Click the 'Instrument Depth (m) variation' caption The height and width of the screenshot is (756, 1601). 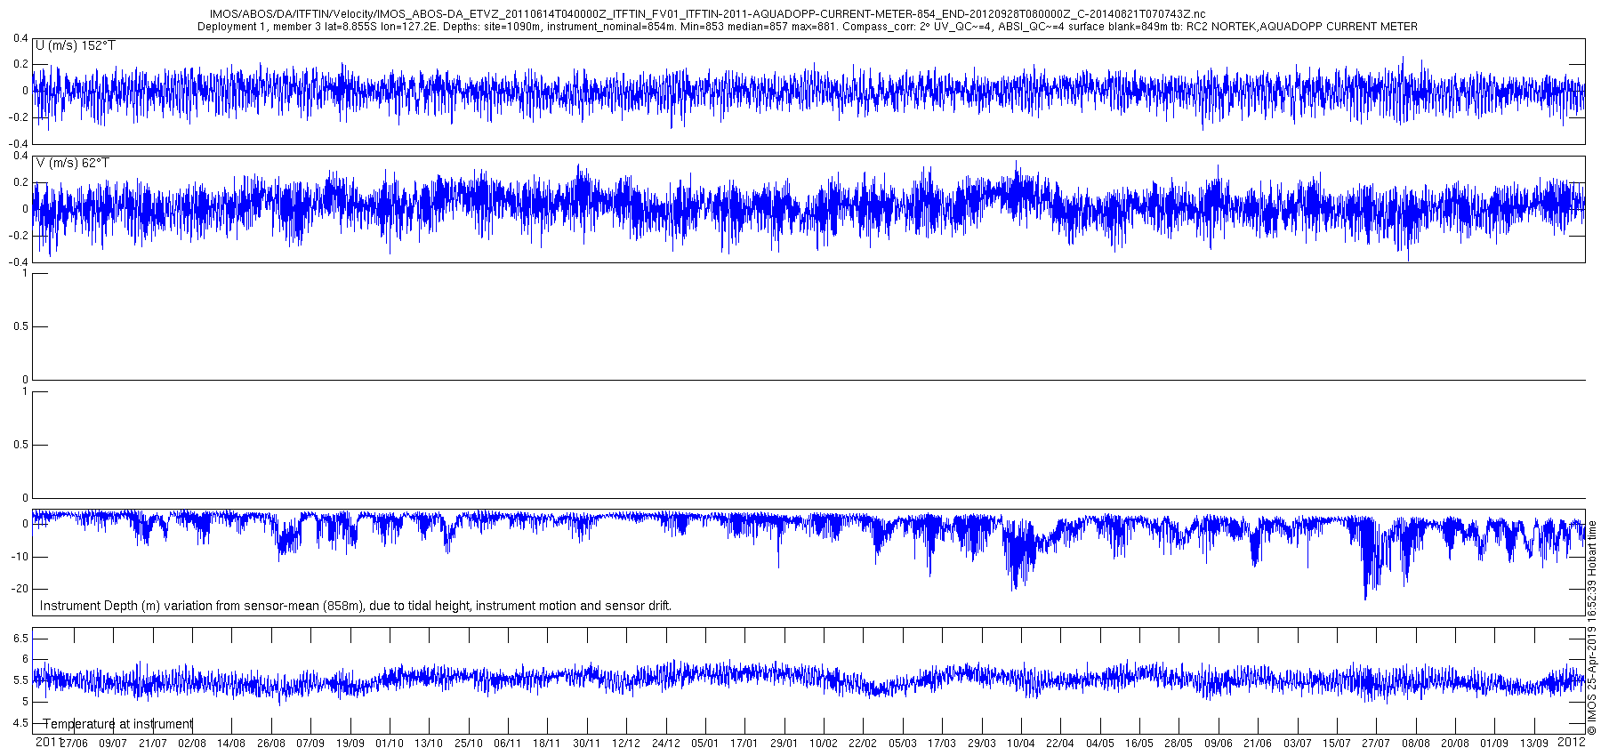click(x=356, y=606)
